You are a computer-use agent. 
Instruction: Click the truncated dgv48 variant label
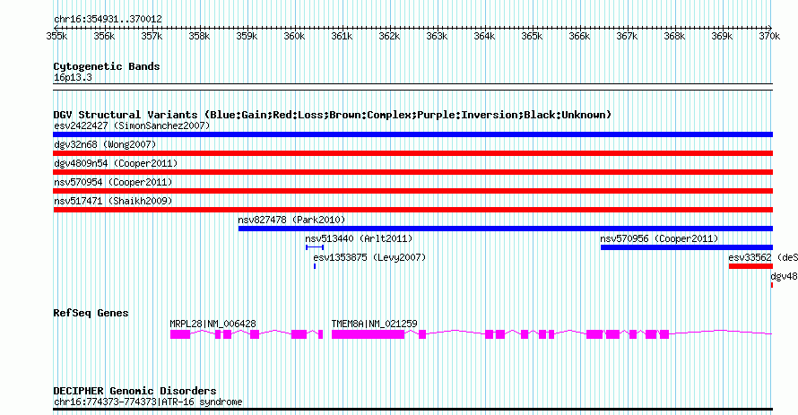point(784,276)
